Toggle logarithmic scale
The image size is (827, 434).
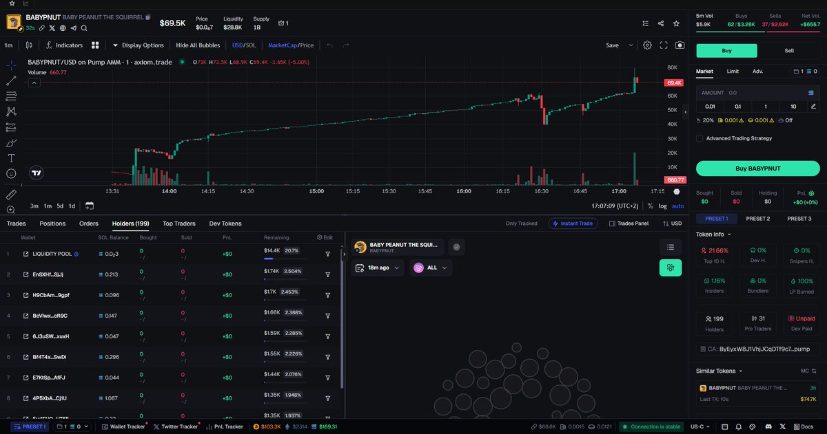(663, 206)
